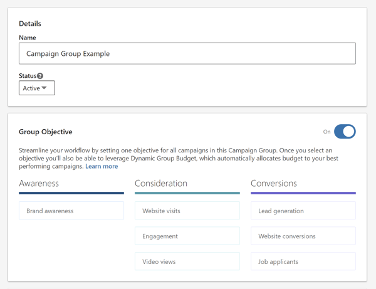Select the Lead generation objective
The width and height of the screenshot is (376, 289).
pos(303,211)
